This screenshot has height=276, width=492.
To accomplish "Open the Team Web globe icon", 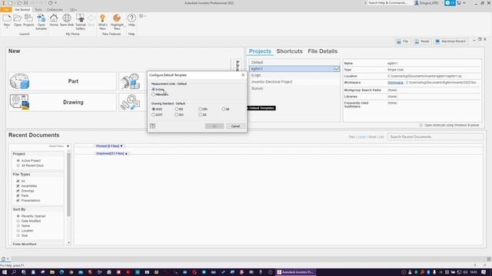I will (67, 18).
